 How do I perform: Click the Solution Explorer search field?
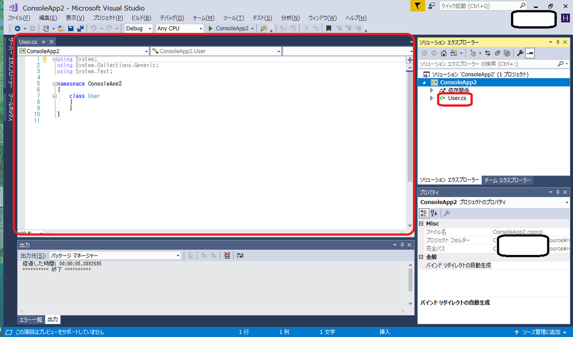pos(494,63)
